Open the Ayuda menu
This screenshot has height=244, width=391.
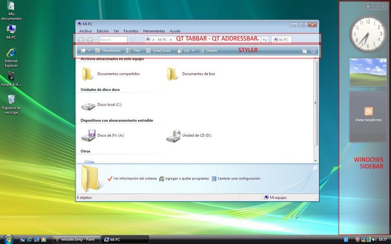click(x=175, y=31)
